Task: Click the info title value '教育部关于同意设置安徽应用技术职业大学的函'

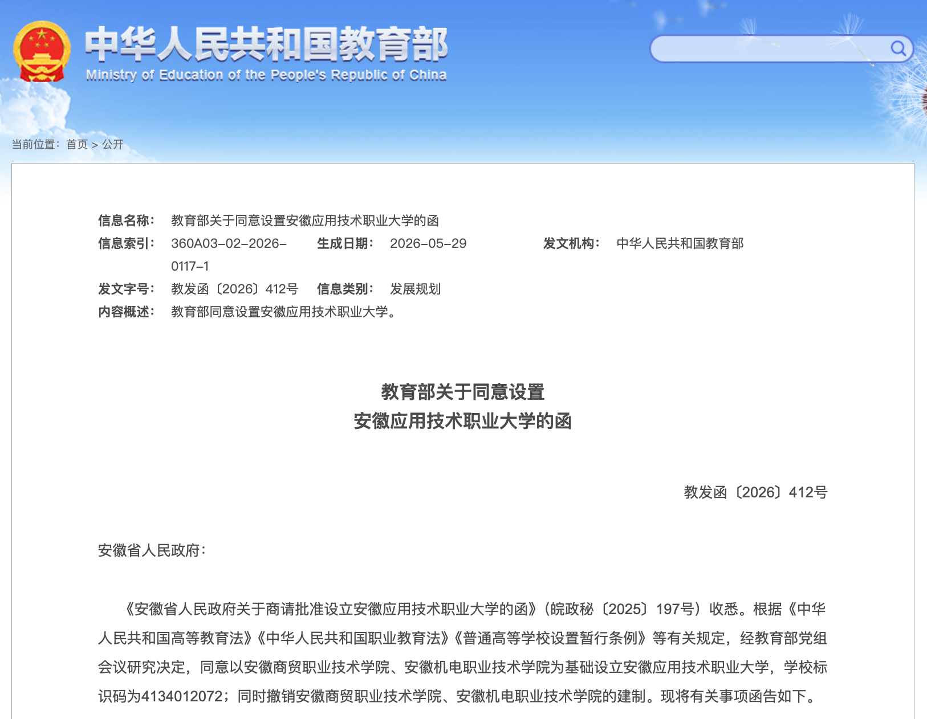Action: [x=305, y=220]
